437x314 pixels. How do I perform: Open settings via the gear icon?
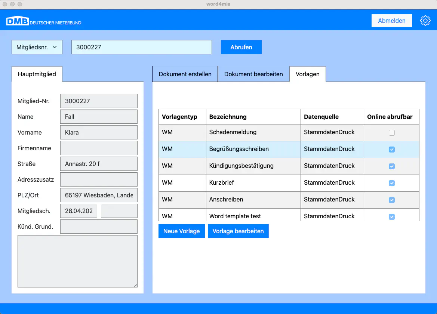[425, 21]
